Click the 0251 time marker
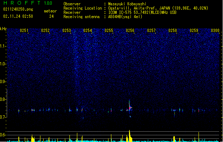 pos(24,31)
